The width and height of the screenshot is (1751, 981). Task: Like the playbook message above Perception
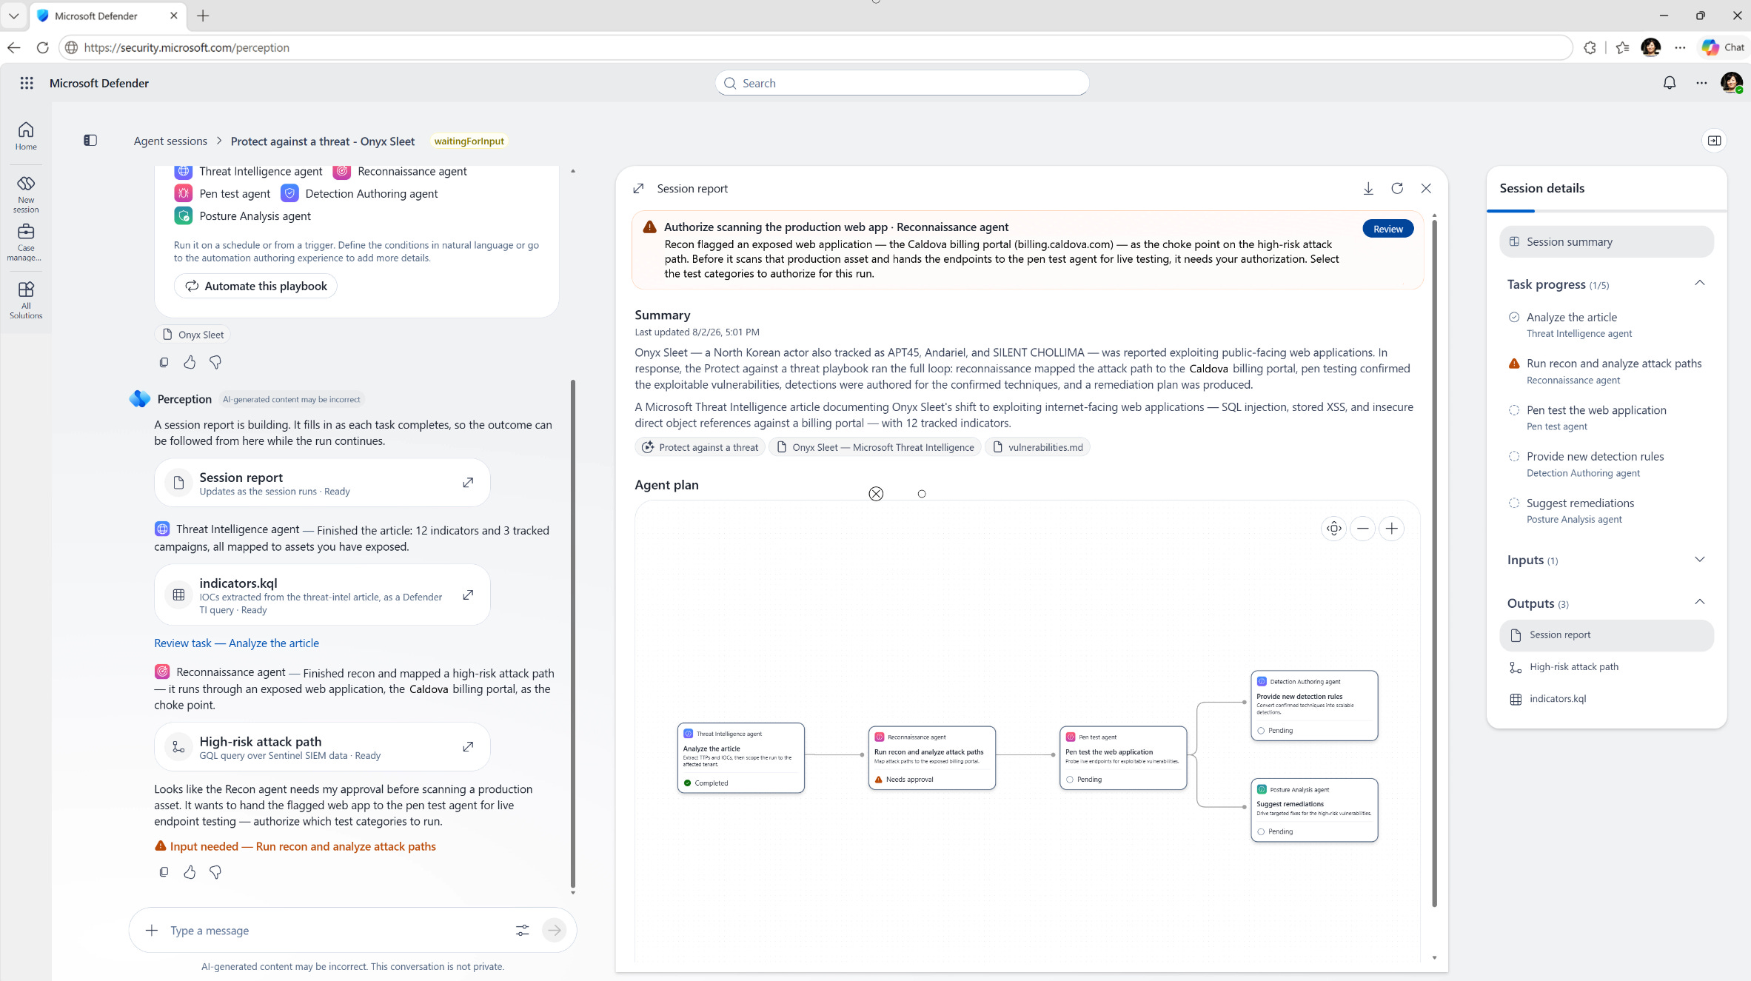pyautogui.click(x=190, y=362)
